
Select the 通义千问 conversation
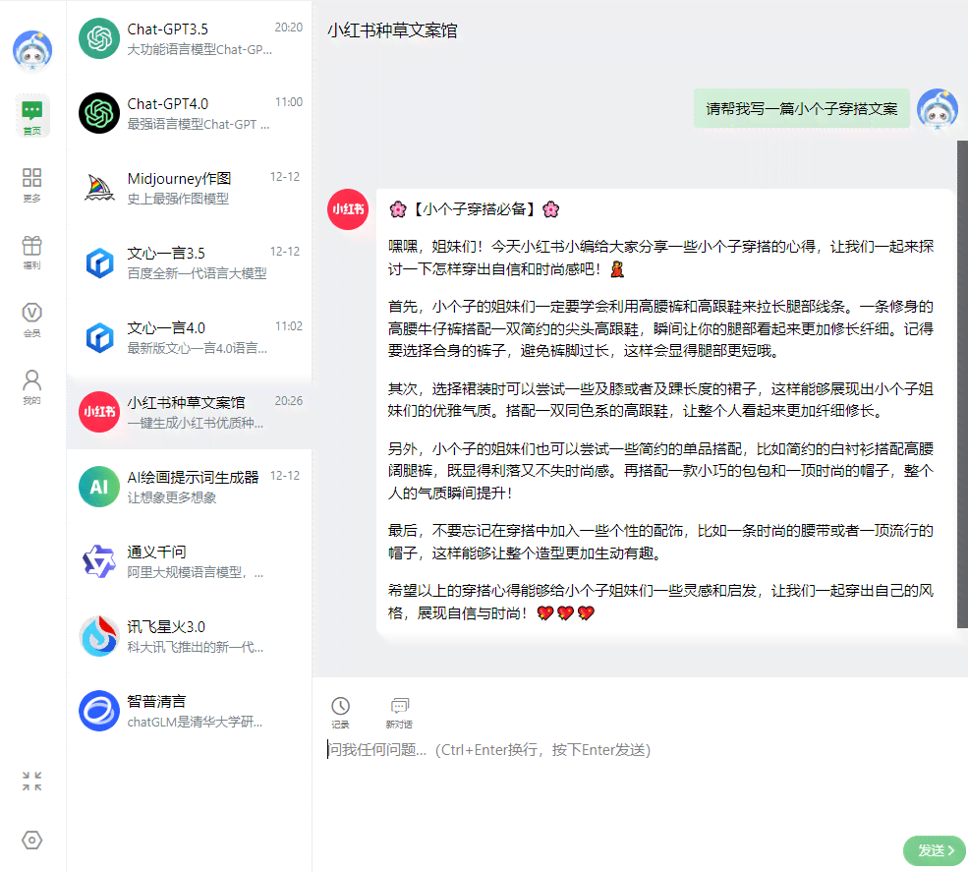[x=189, y=561]
